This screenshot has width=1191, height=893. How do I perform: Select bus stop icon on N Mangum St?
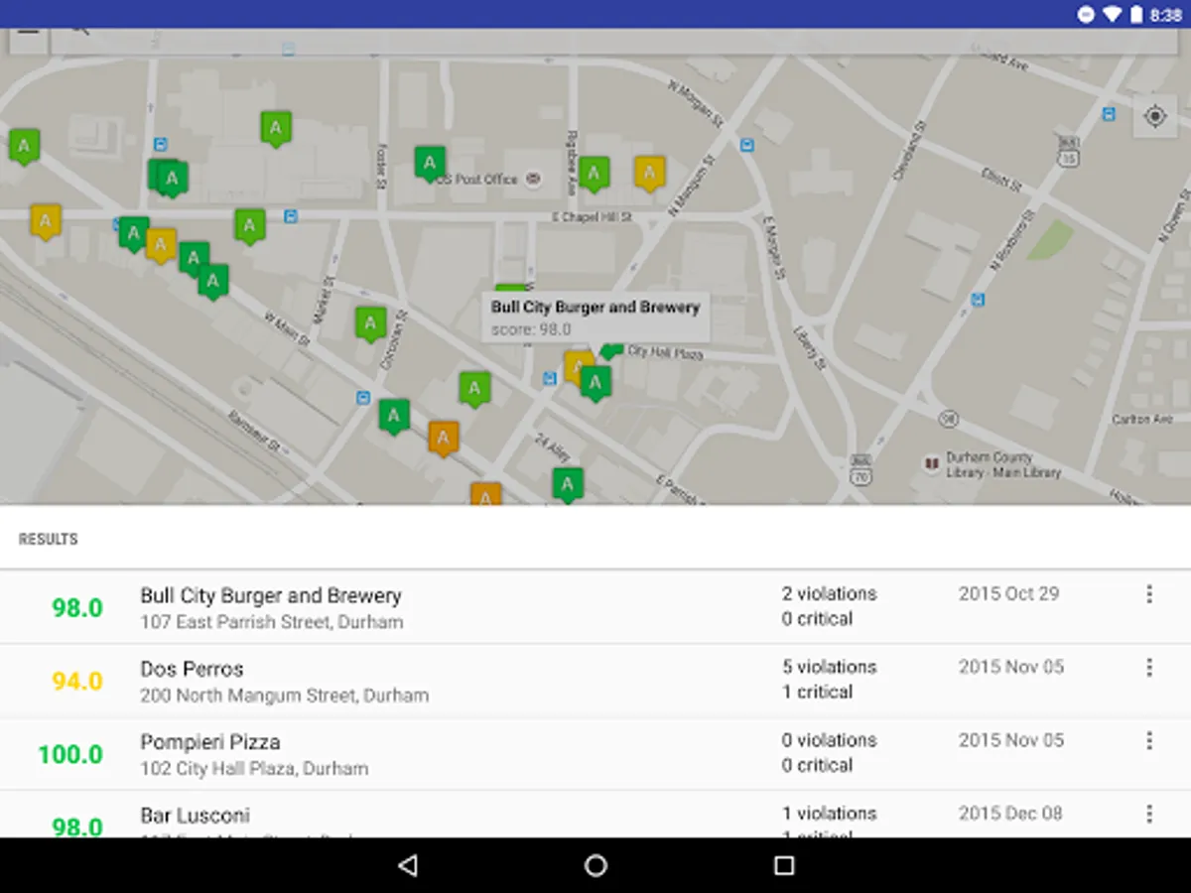click(x=746, y=145)
